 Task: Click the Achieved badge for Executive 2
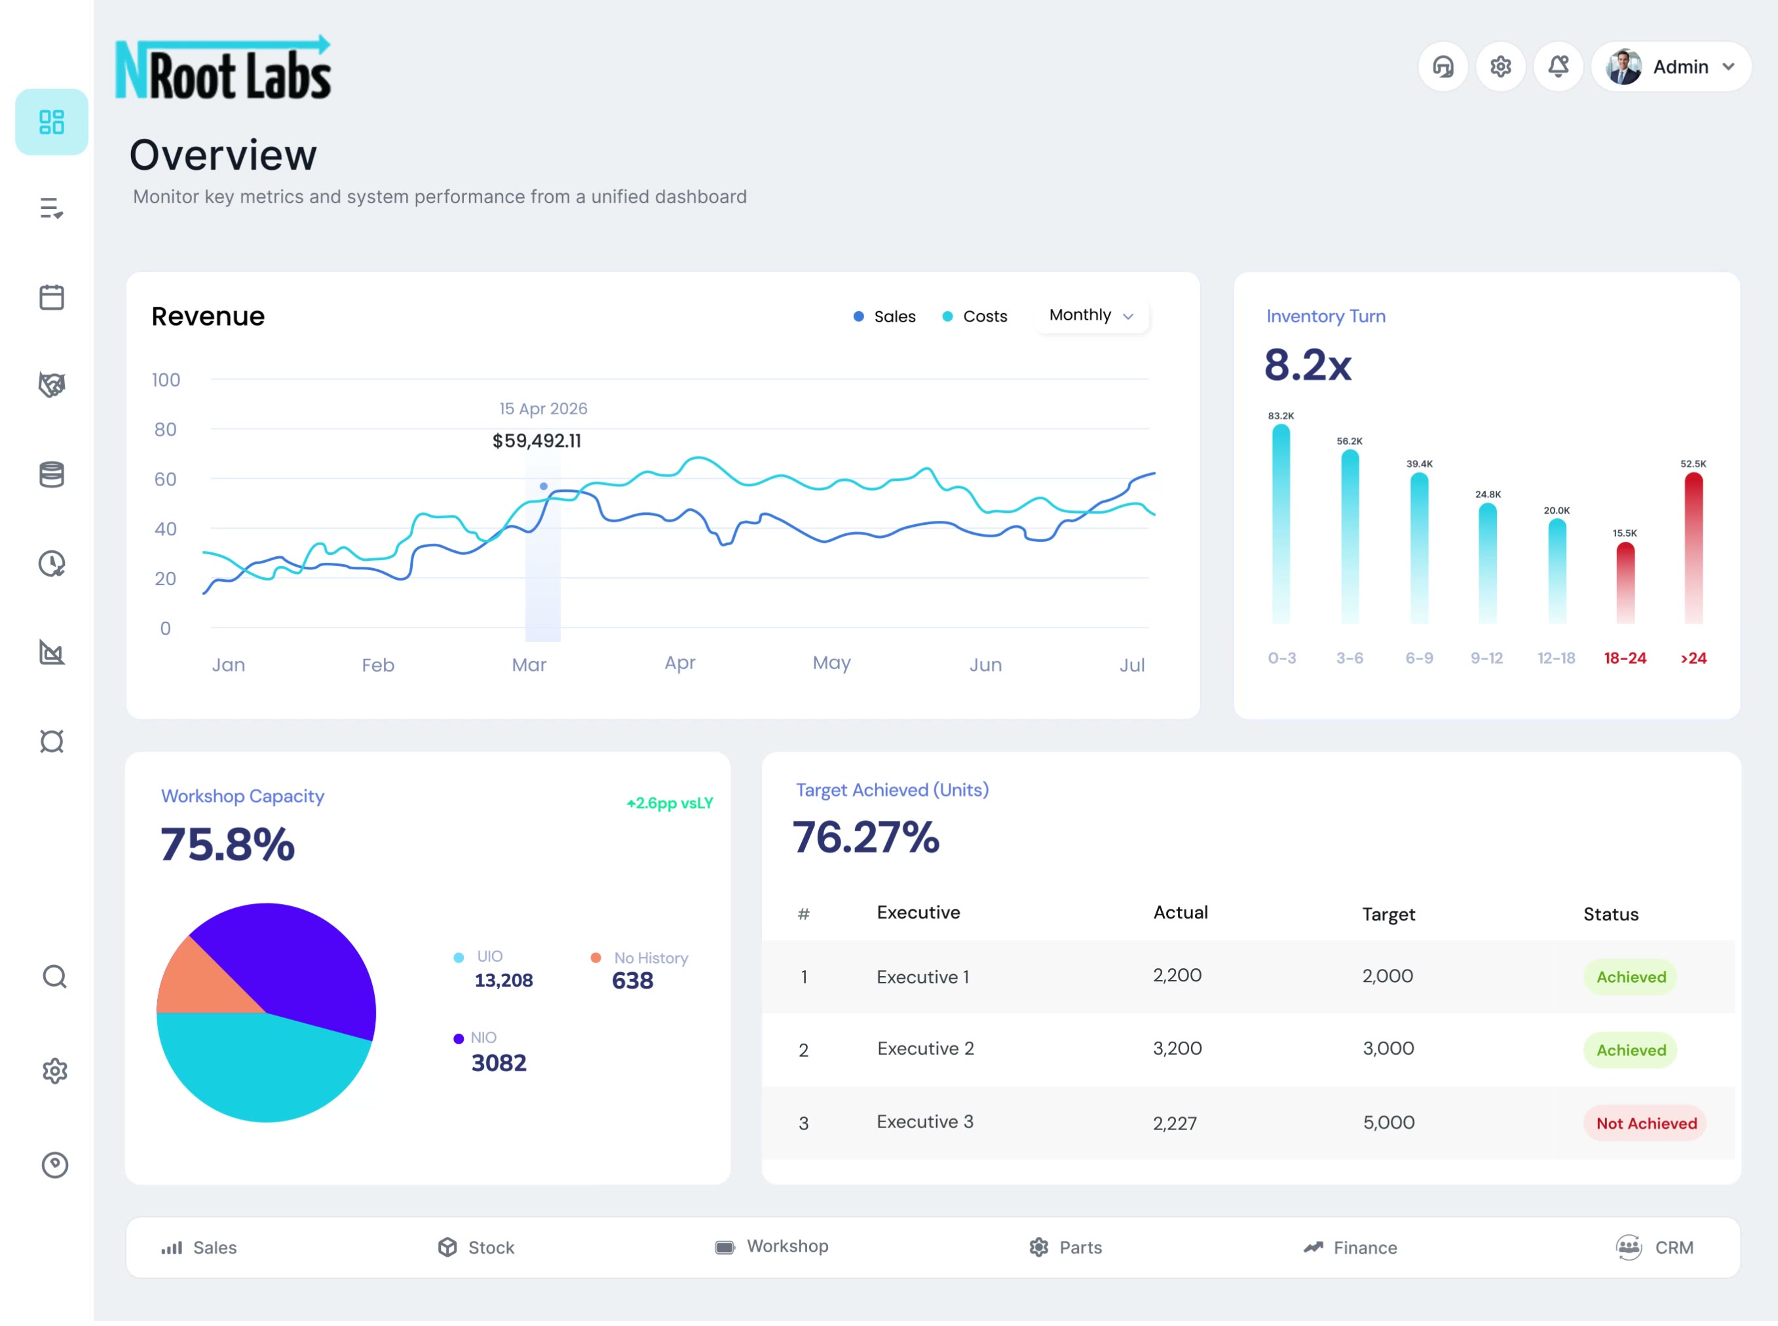(x=1631, y=1050)
